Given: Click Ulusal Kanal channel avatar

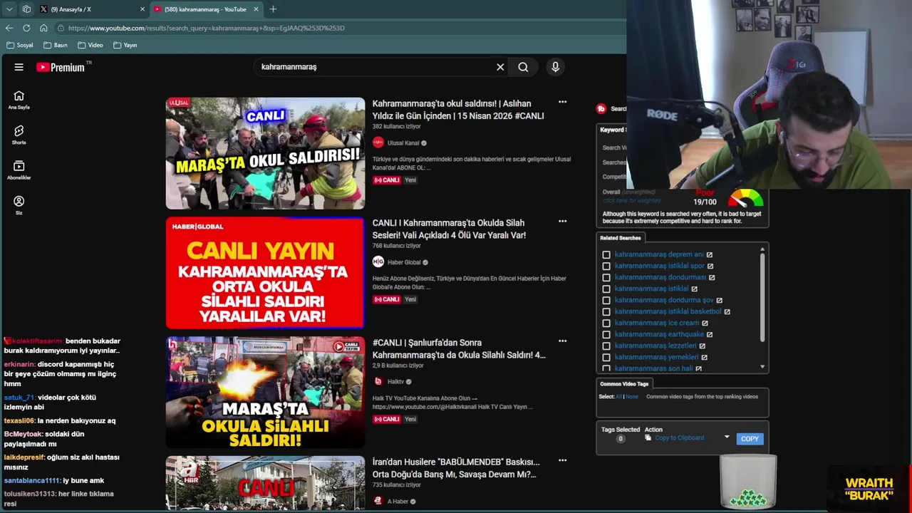Looking at the screenshot, I should coord(378,142).
